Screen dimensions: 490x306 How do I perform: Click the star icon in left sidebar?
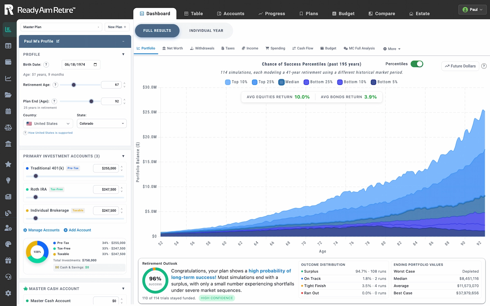8,164
